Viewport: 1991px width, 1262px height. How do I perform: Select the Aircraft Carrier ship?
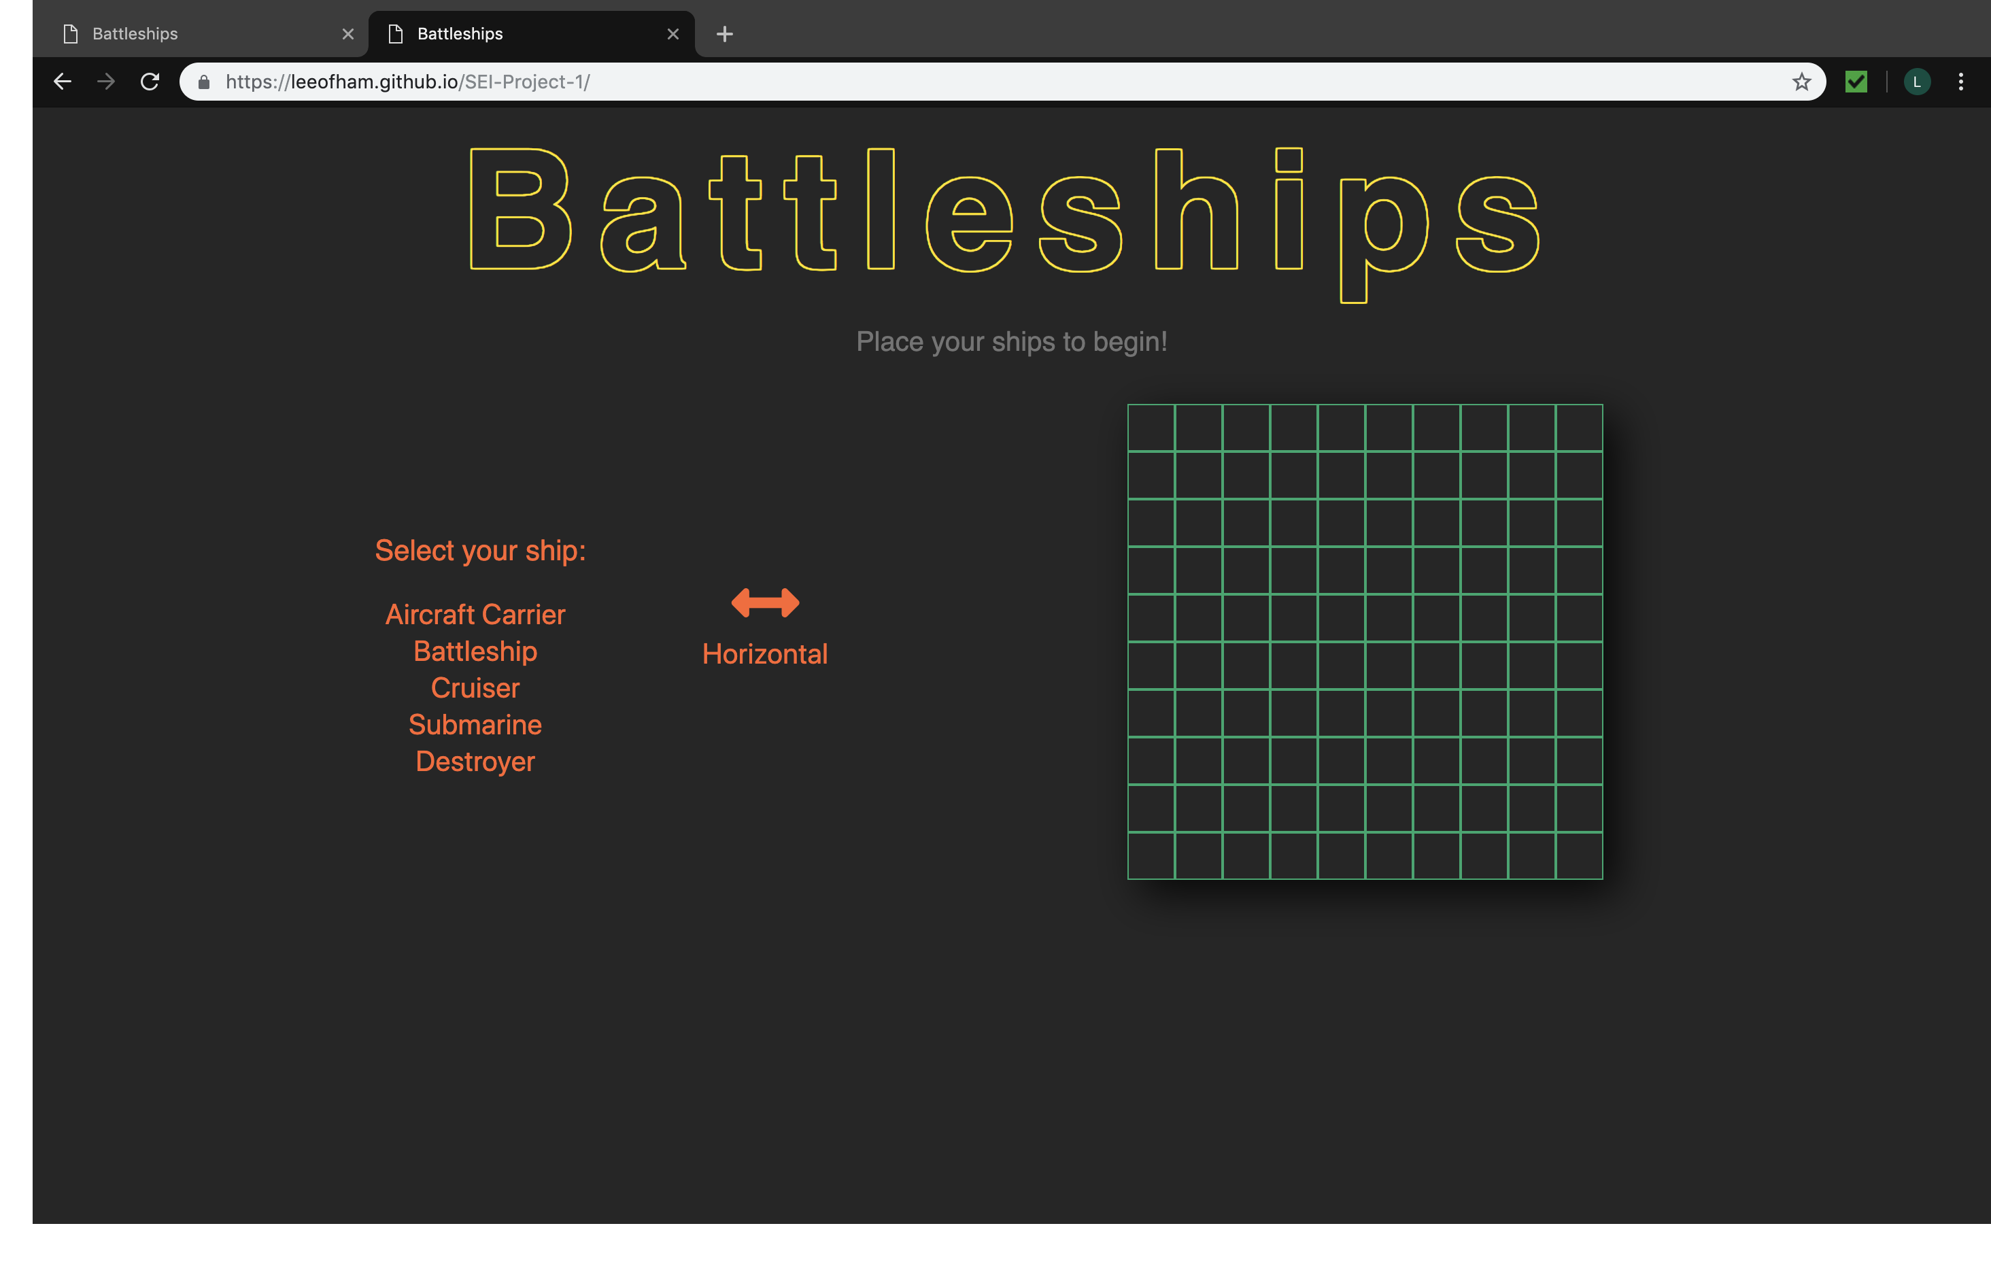(x=475, y=615)
